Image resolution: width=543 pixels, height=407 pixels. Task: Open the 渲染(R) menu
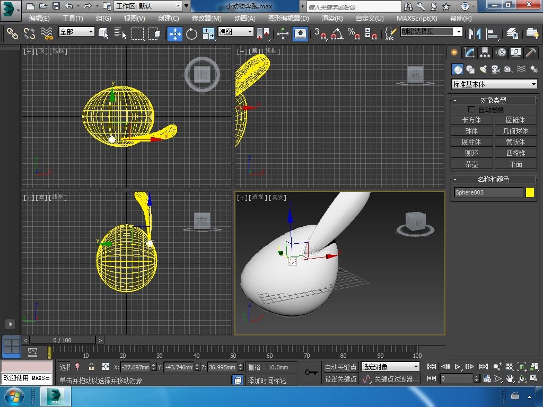[x=332, y=19]
